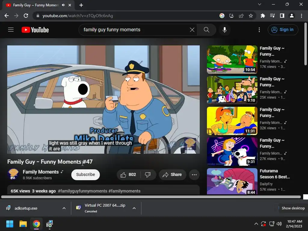Click the address bar URL
The image size is (308, 231).
[78, 16]
